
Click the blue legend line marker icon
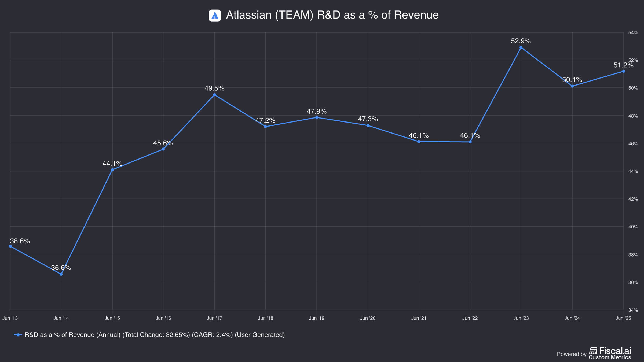pyautogui.click(x=18, y=335)
